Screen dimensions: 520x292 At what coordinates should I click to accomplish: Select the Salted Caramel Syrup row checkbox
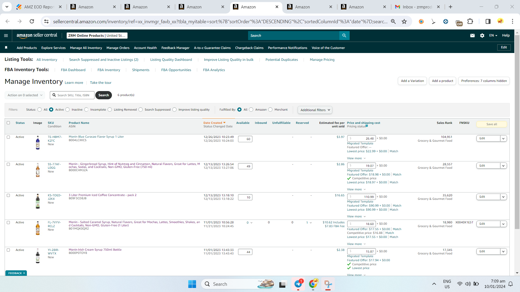point(8,223)
